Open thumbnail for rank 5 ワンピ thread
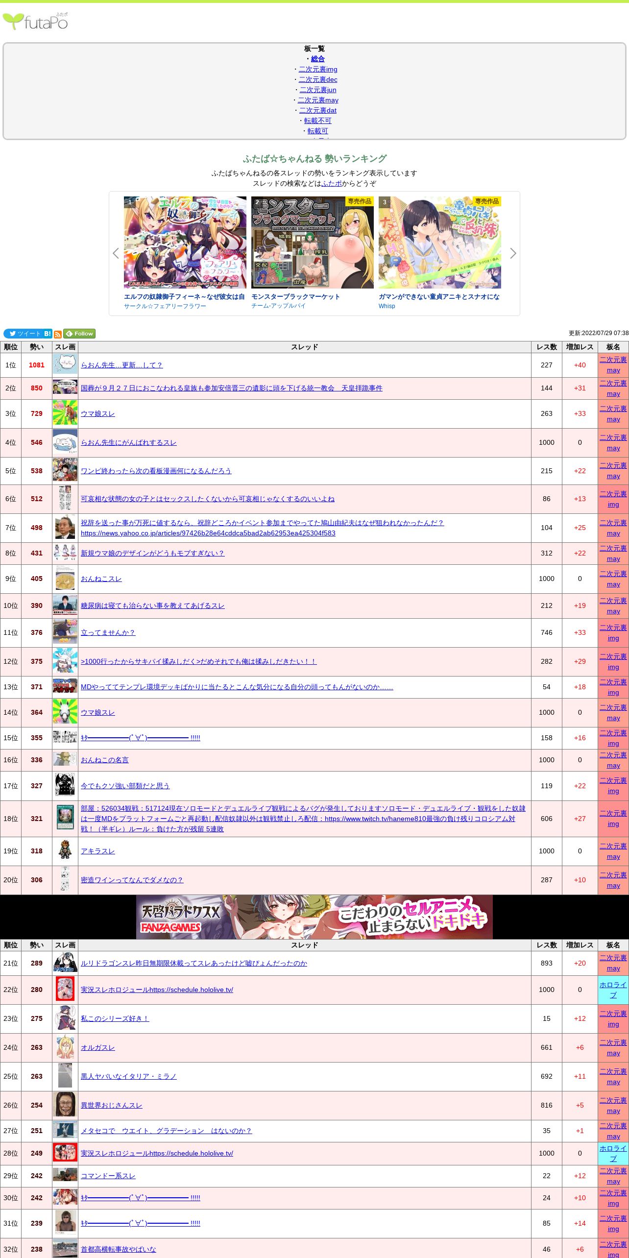The height and width of the screenshot is (1258, 629). click(x=65, y=470)
